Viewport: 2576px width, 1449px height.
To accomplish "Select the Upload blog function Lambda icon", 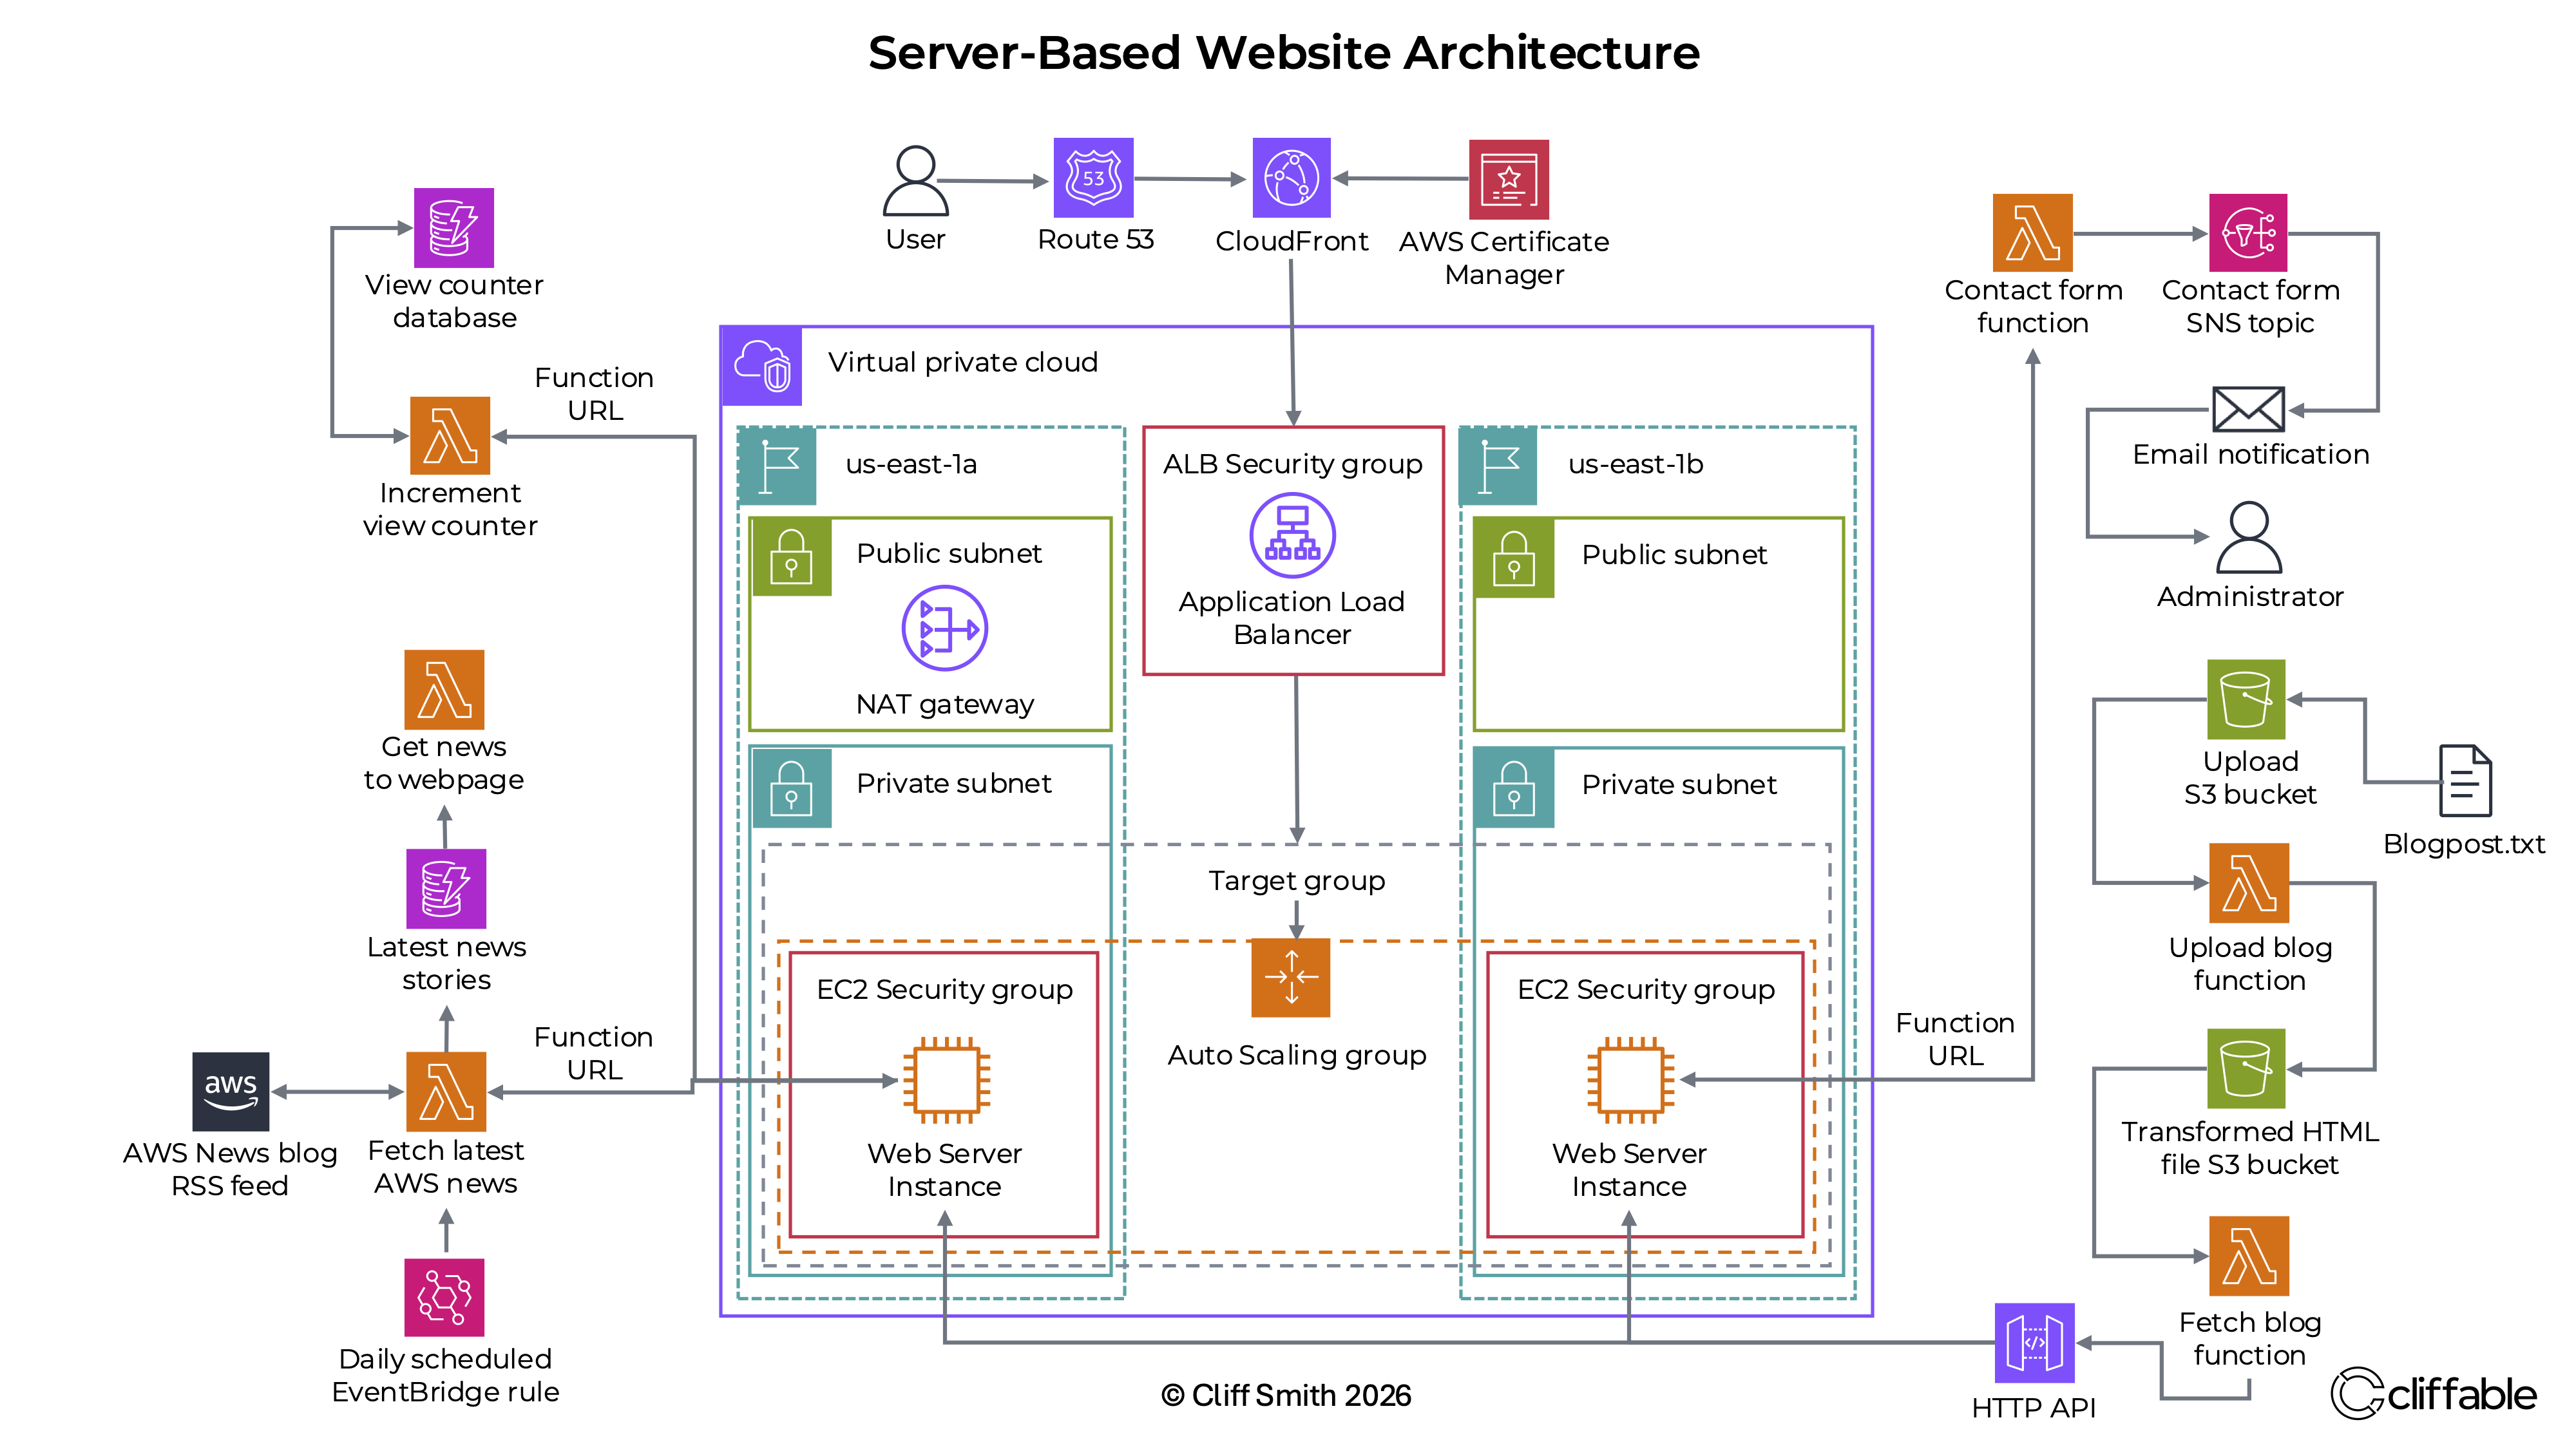I will click(2249, 883).
